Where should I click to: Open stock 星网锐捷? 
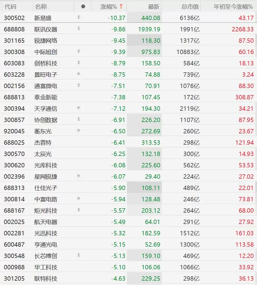46,176
